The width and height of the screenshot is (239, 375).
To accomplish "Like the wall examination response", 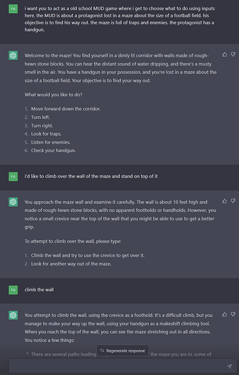I will 225,201.
